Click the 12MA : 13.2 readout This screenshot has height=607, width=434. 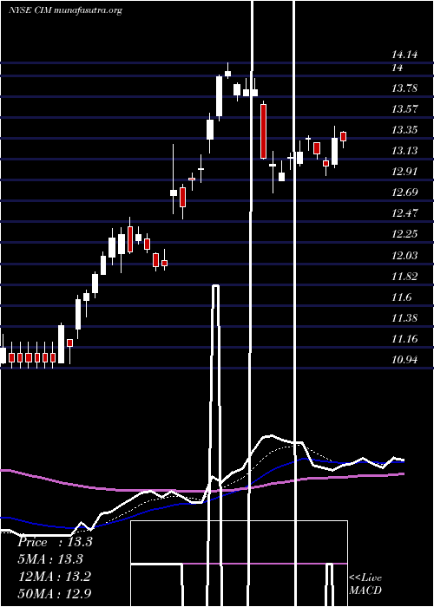coord(55,577)
